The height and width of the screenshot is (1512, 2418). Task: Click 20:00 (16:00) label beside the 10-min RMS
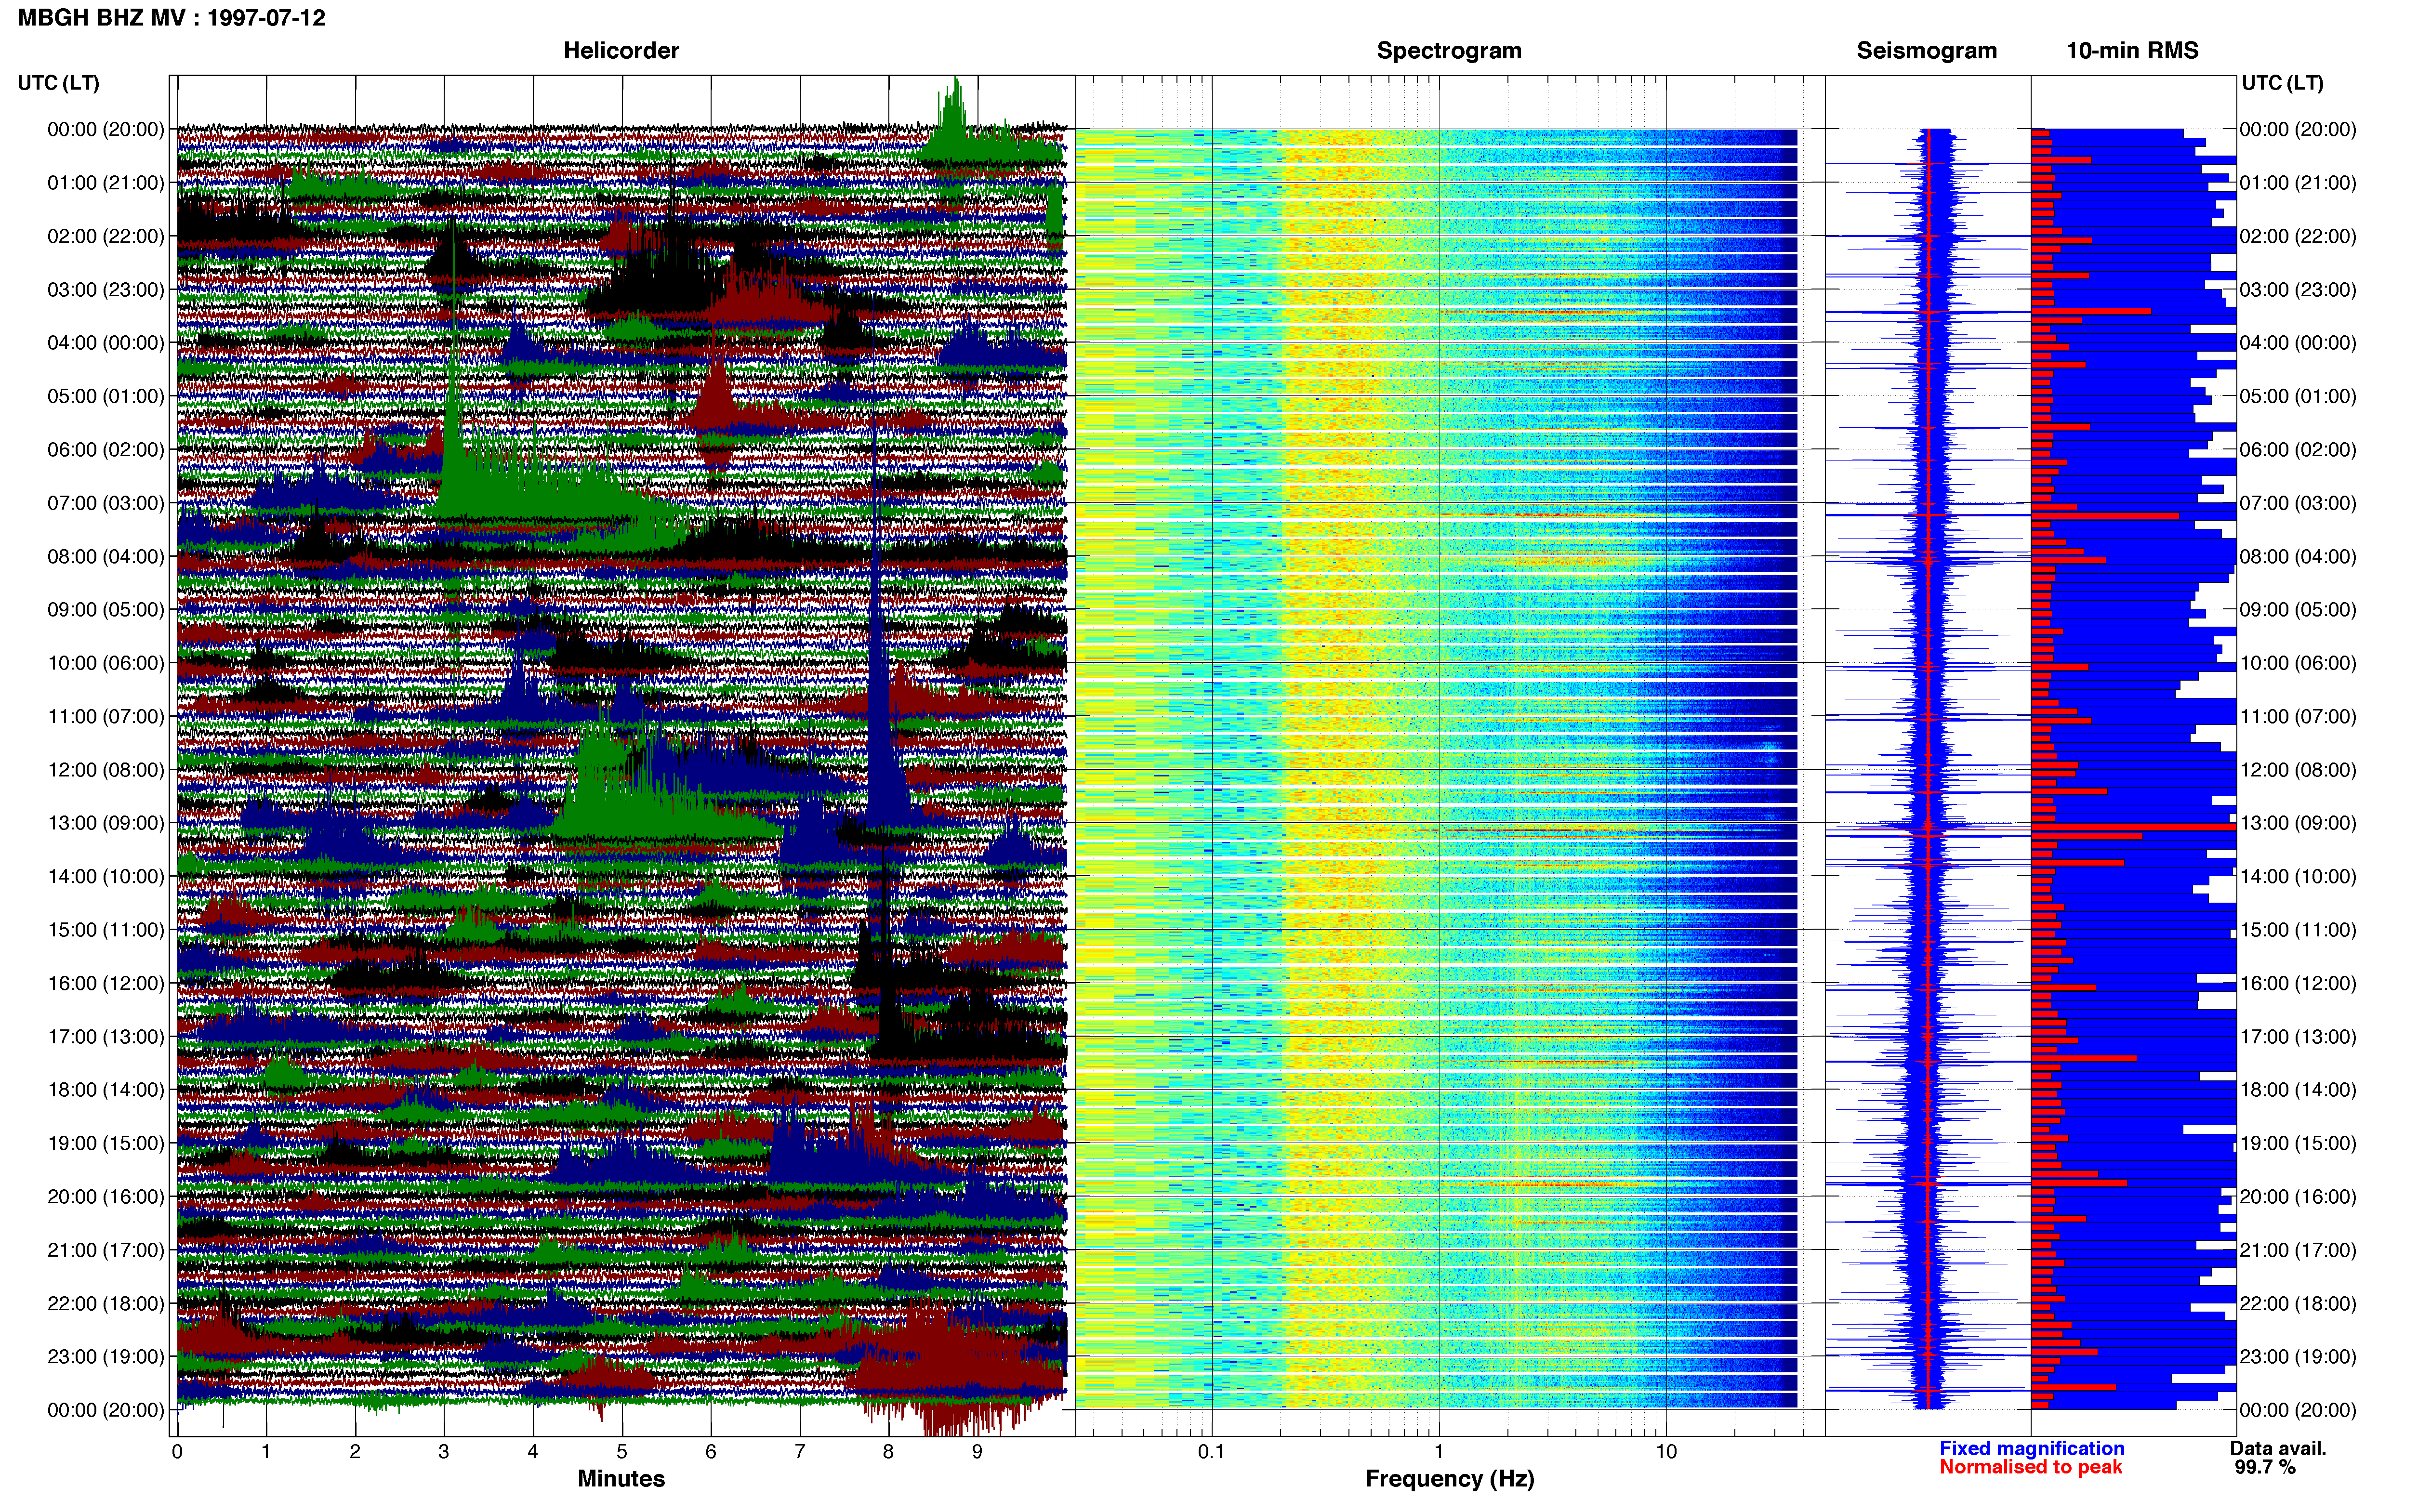pyautogui.click(x=2298, y=1197)
